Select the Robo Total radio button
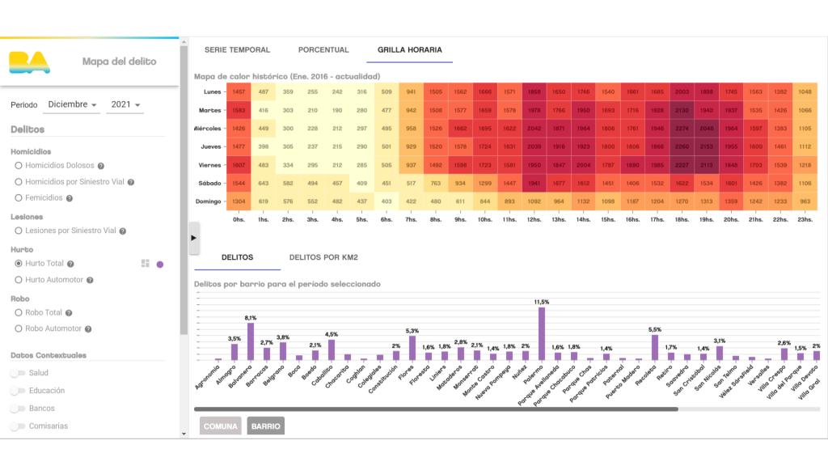 pos(19,312)
